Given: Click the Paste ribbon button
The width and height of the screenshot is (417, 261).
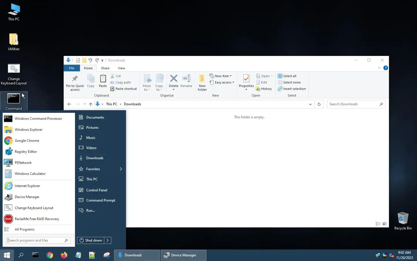Looking at the screenshot, I should [103, 81].
